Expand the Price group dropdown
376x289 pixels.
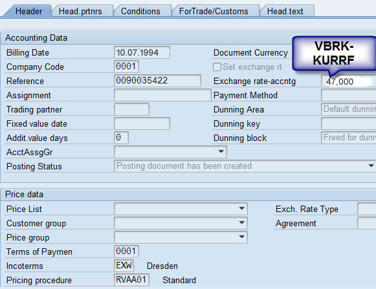coord(242,237)
